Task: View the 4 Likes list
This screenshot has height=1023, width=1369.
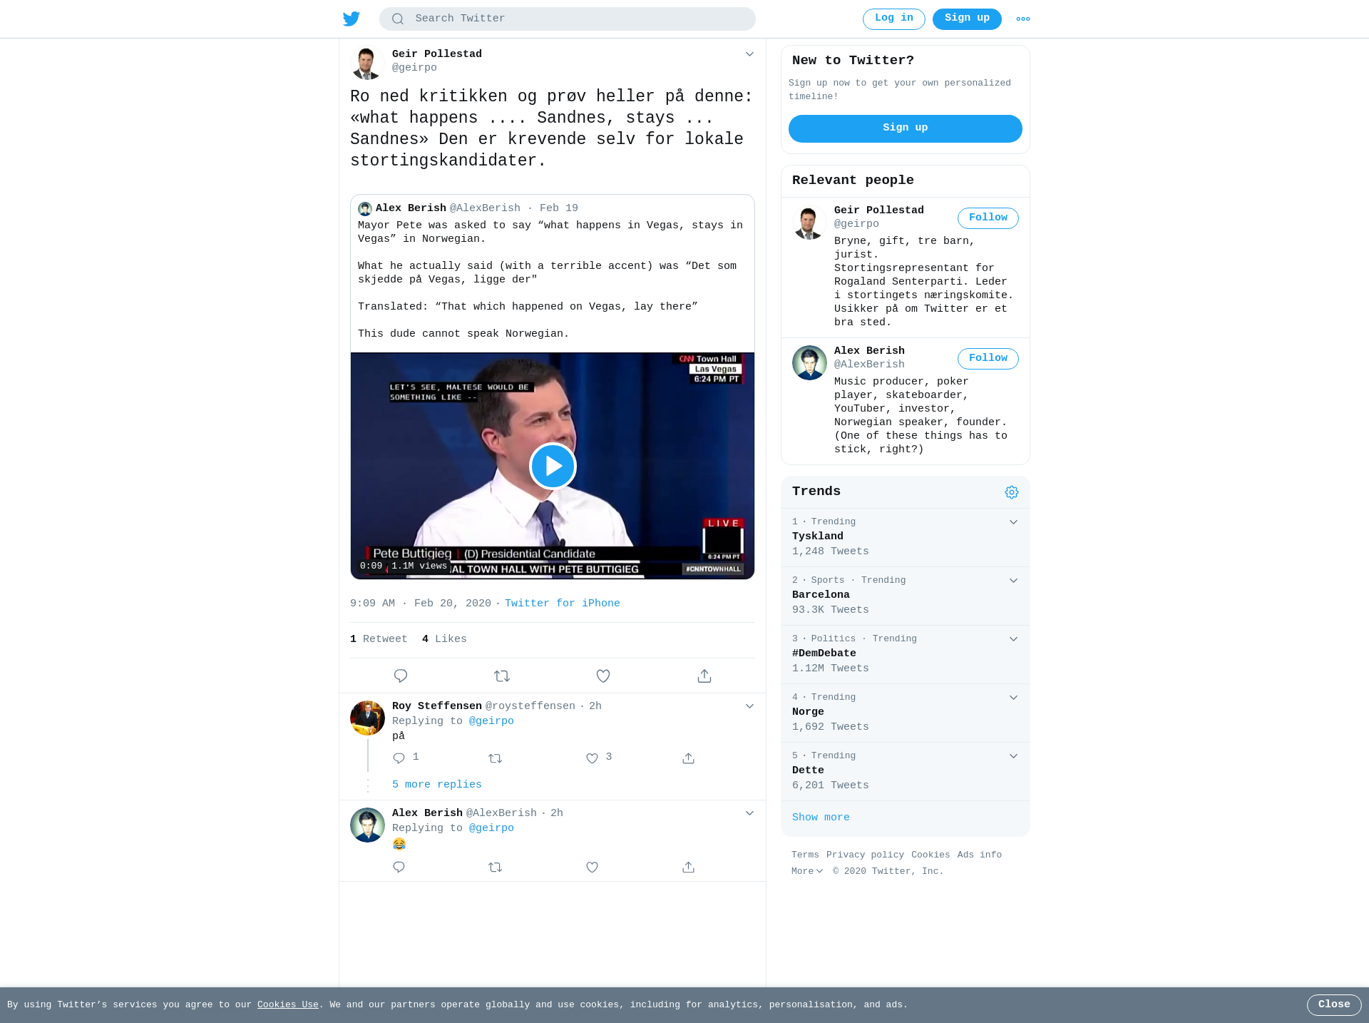Action: pos(444,639)
